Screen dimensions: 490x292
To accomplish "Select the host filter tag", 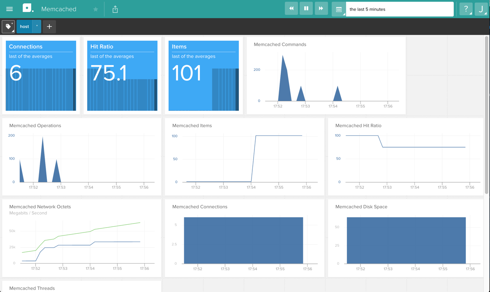I will point(24,27).
